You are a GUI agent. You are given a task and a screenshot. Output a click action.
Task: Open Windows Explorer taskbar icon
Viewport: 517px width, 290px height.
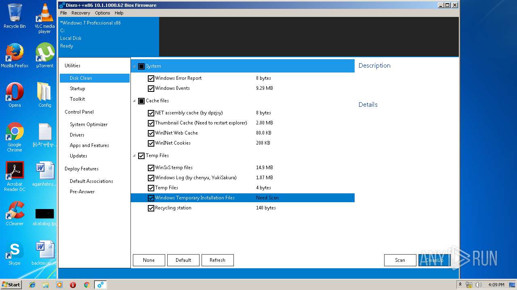[x=46, y=285]
